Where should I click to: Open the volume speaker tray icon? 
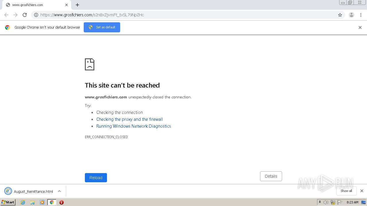326,202
